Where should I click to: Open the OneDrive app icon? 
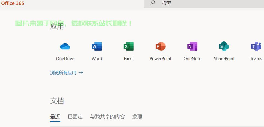pos(65,46)
